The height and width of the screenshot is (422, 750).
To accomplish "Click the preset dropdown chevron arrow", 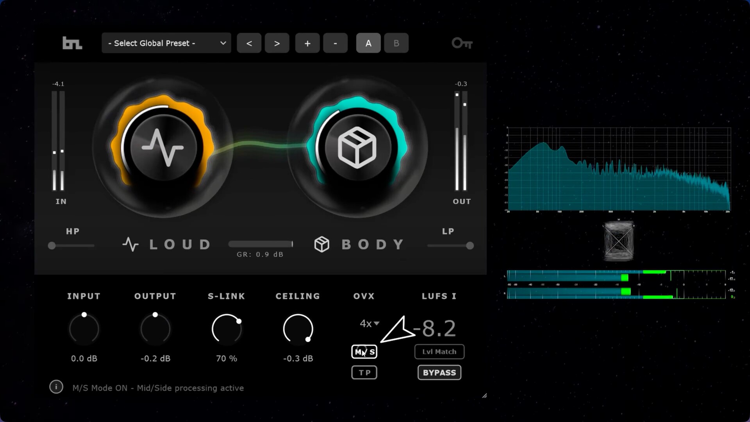I will pyautogui.click(x=223, y=43).
